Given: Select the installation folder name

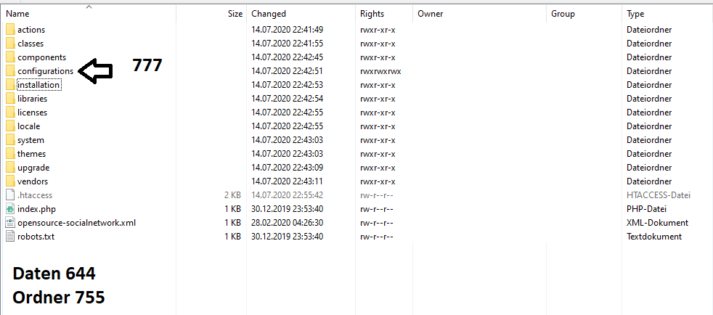Looking at the screenshot, I should [38, 85].
